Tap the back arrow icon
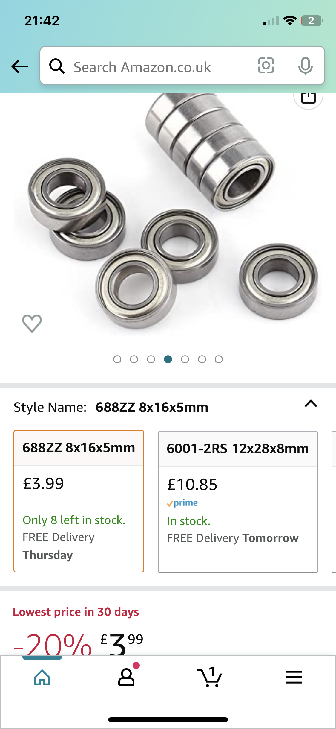The width and height of the screenshot is (336, 729). click(20, 66)
